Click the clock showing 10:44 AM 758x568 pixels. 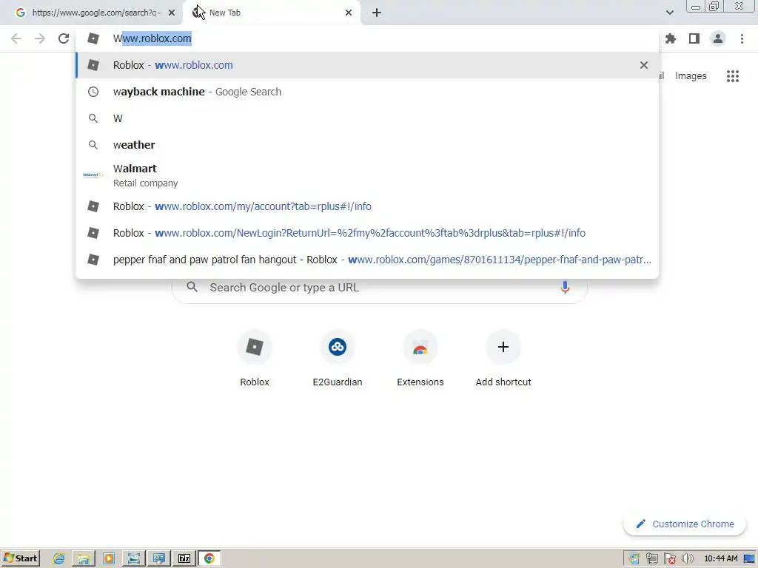(721, 559)
